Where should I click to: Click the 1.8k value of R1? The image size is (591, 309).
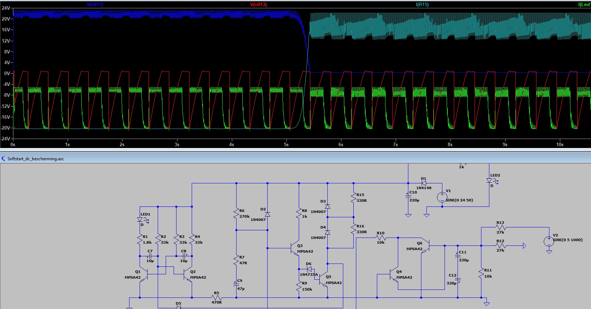(x=147, y=243)
